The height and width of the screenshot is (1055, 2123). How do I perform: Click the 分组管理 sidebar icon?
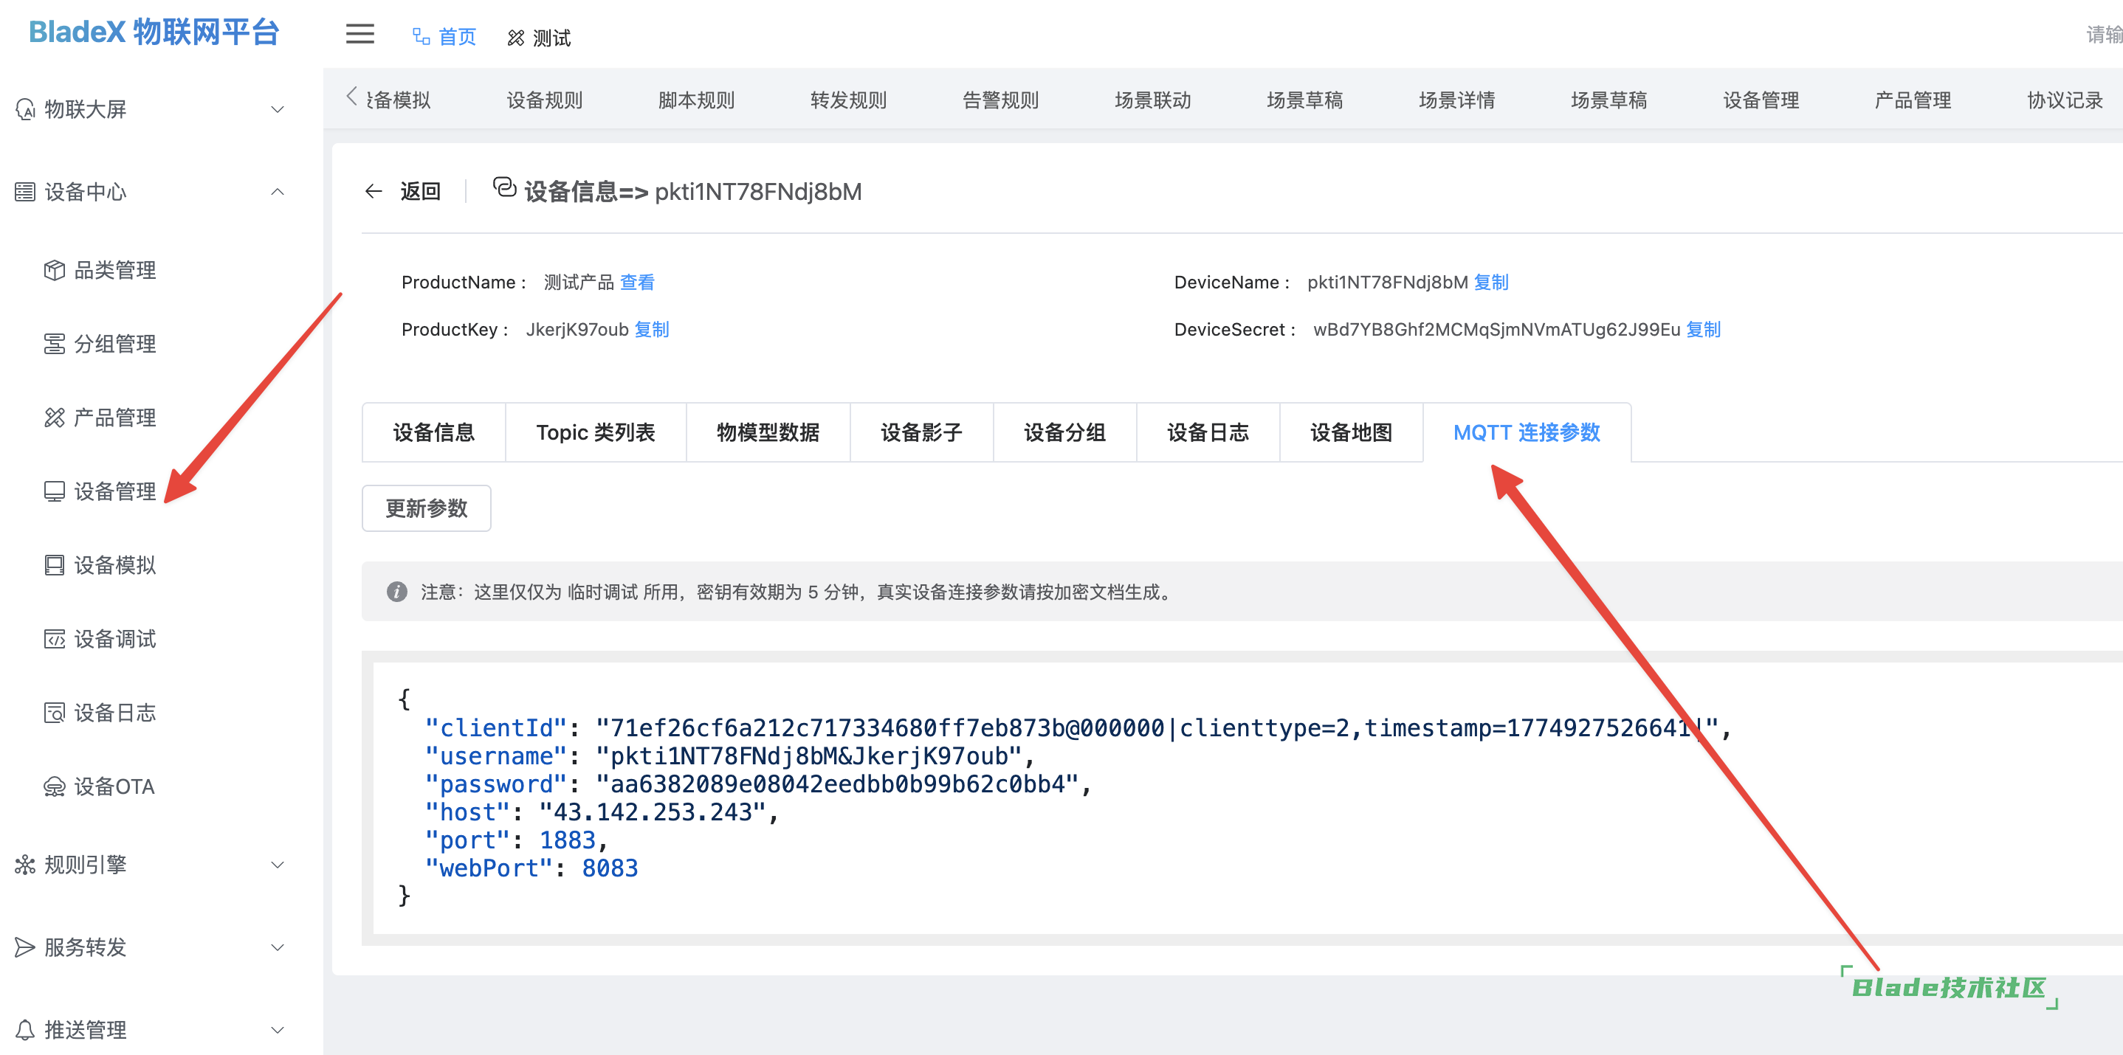[55, 344]
